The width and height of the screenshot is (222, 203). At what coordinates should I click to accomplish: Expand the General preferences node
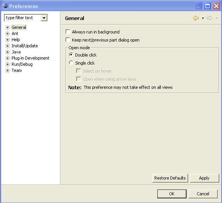[8, 27]
